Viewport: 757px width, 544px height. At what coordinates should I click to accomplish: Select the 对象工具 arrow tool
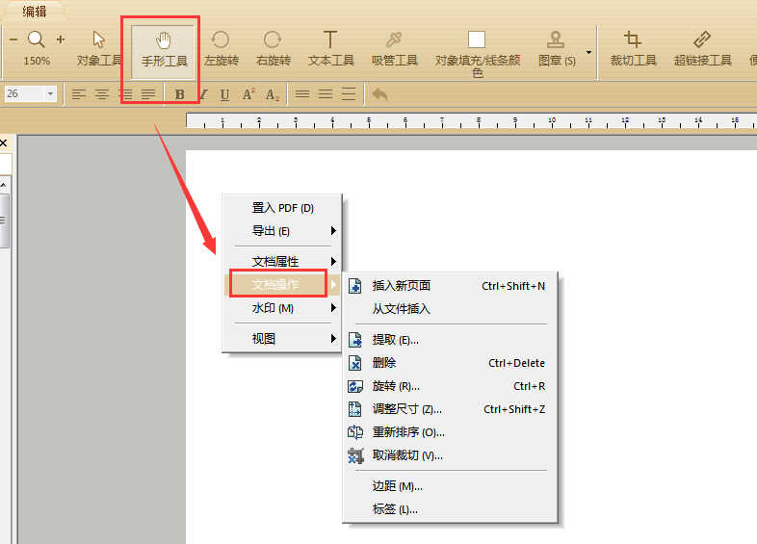click(99, 50)
